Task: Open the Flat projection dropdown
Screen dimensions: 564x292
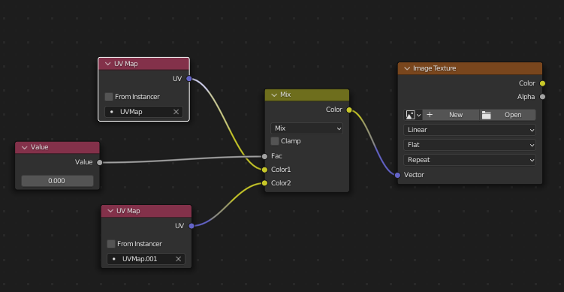Action: coord(469,145)
